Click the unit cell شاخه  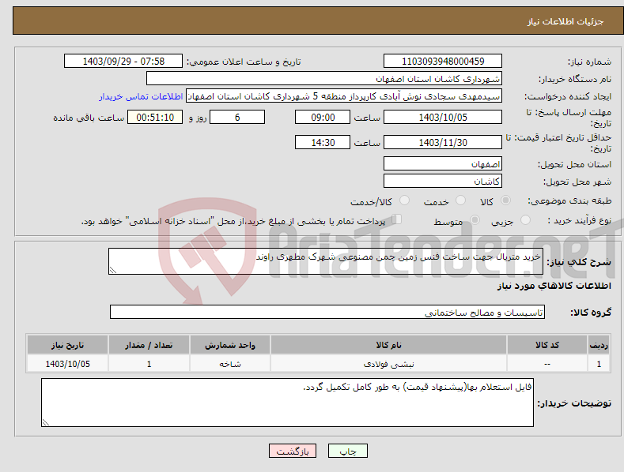click(230, 364)
